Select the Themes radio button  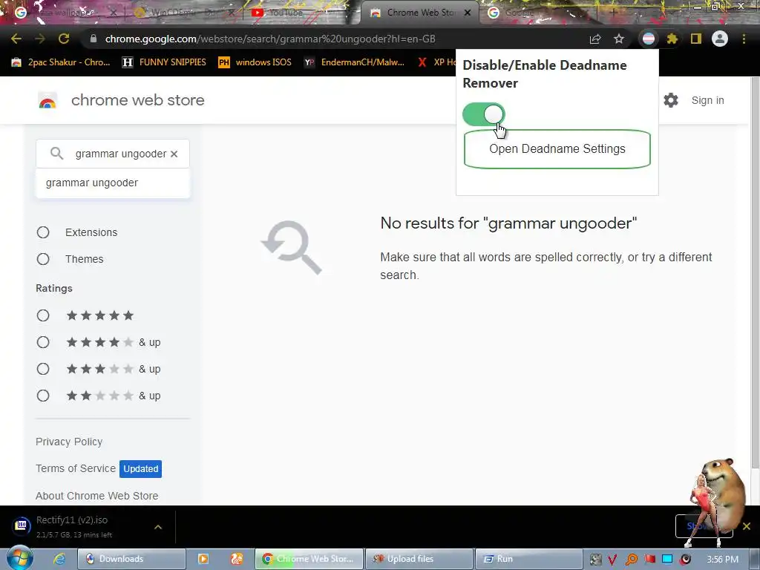coord(43,259)
